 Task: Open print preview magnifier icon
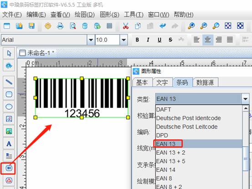pos(72,26)
